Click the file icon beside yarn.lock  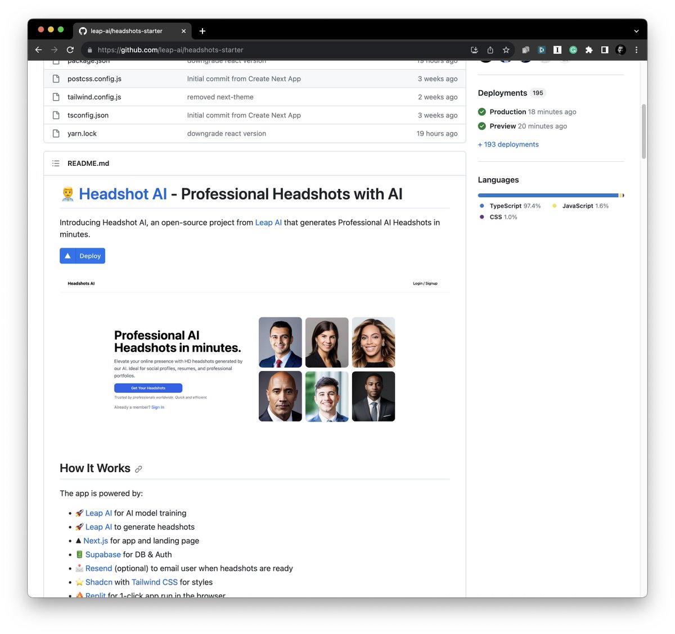point(56,134)
